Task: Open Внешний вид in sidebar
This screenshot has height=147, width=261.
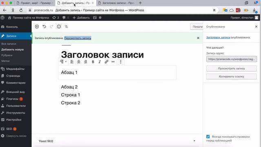Action: click(x=15, y=92)
